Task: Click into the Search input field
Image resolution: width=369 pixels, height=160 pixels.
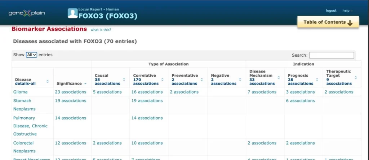Action: 331,55
